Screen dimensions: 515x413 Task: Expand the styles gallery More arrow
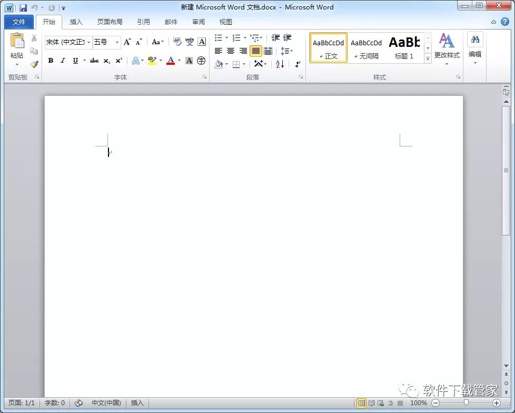pyautogui.click(x=428, y=59)
